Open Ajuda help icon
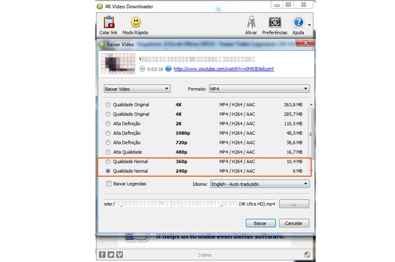This screenshot has height=262, width=395. click(x=298, y=22)
